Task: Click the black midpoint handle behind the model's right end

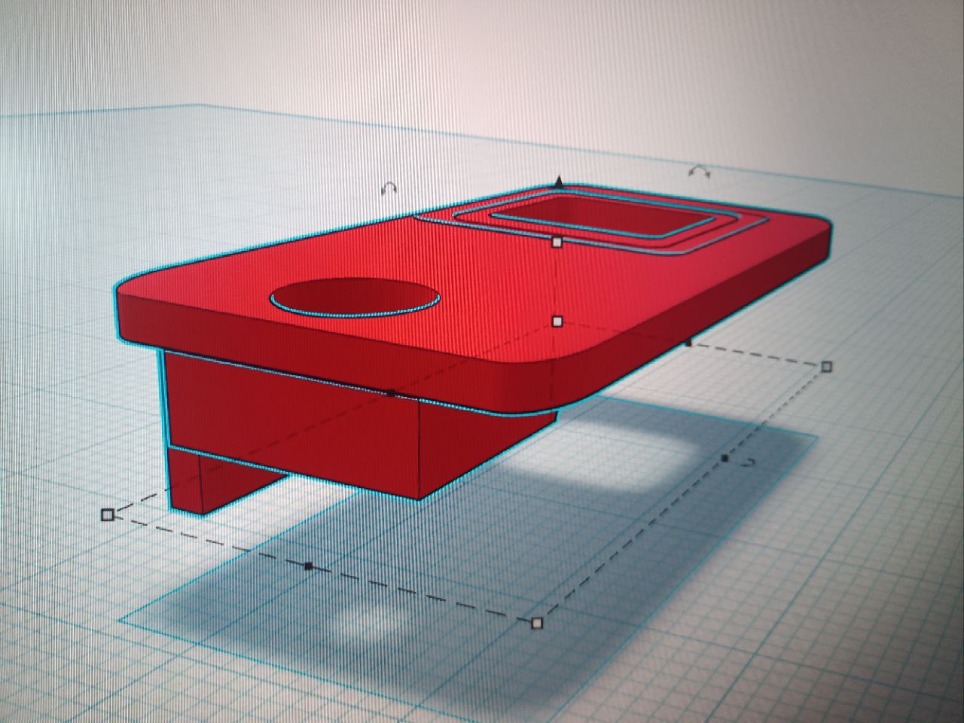Action: [x=687, y=343]
